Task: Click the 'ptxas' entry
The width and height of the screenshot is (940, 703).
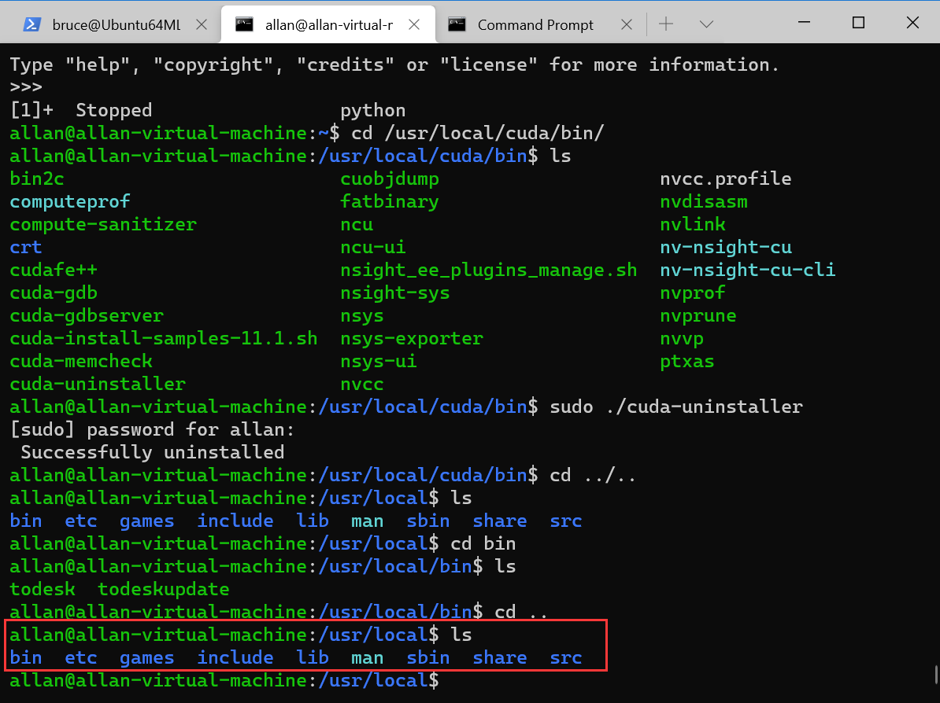Action: tap(687, 361)
